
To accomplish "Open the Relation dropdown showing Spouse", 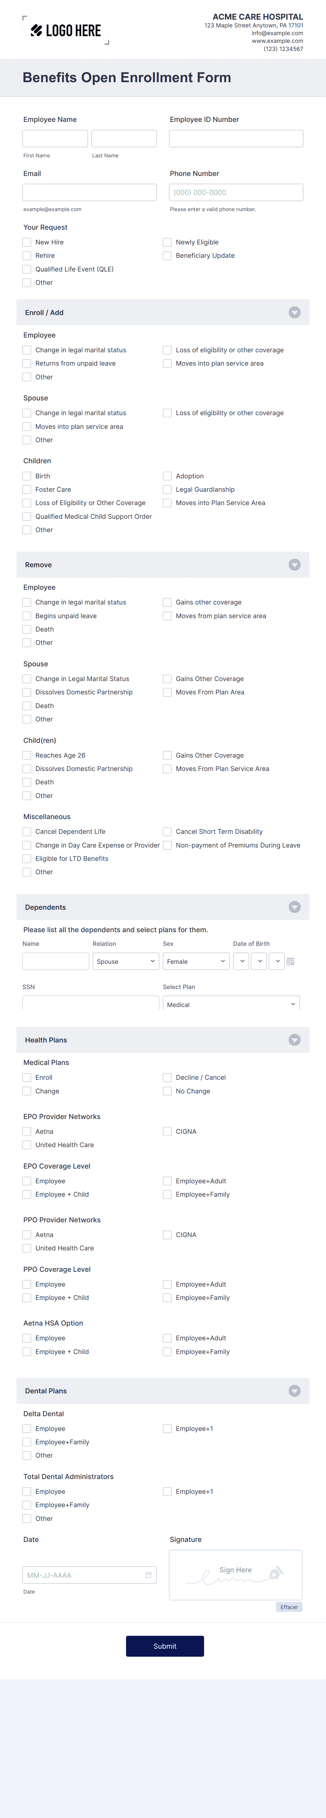I will (x=126, y=961).
